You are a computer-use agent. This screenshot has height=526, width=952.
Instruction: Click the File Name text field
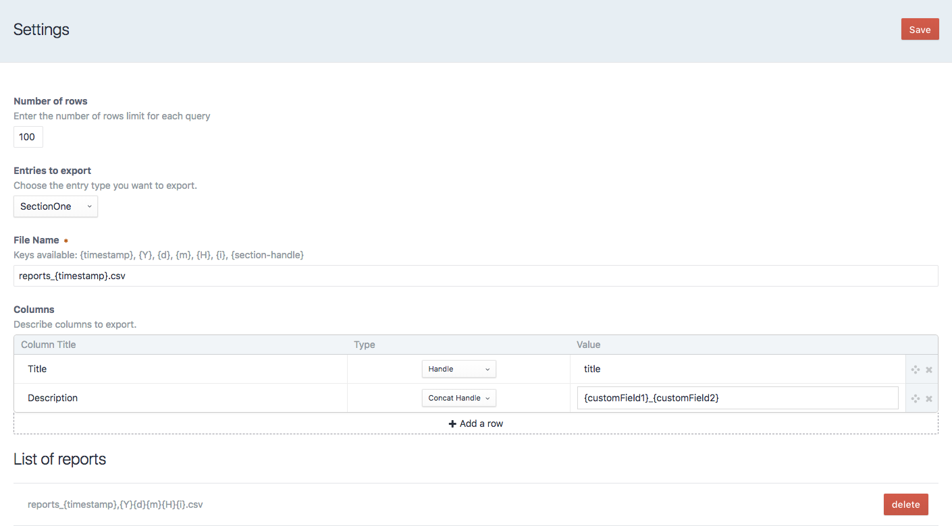(x=475, y=276)
